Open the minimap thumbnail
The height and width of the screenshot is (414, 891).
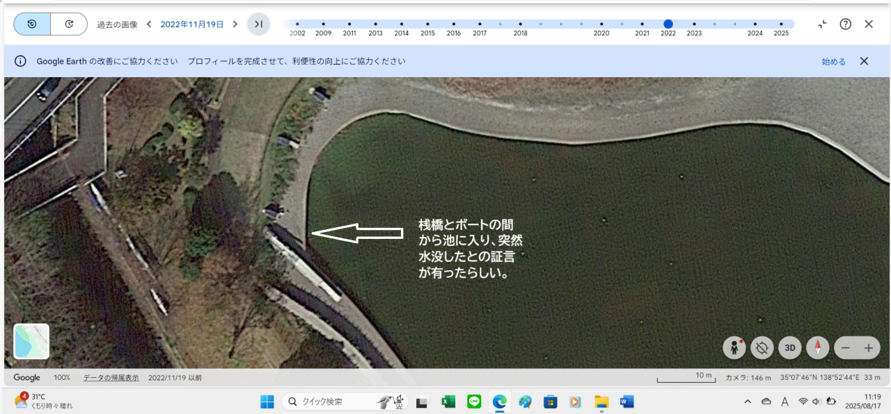click(31, 341)
